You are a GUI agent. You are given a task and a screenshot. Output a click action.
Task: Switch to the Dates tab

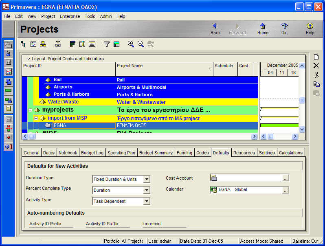[49, 153]
